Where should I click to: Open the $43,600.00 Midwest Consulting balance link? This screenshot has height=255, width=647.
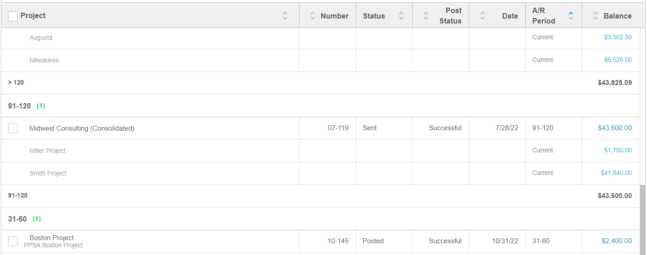[x=615, y=128]
